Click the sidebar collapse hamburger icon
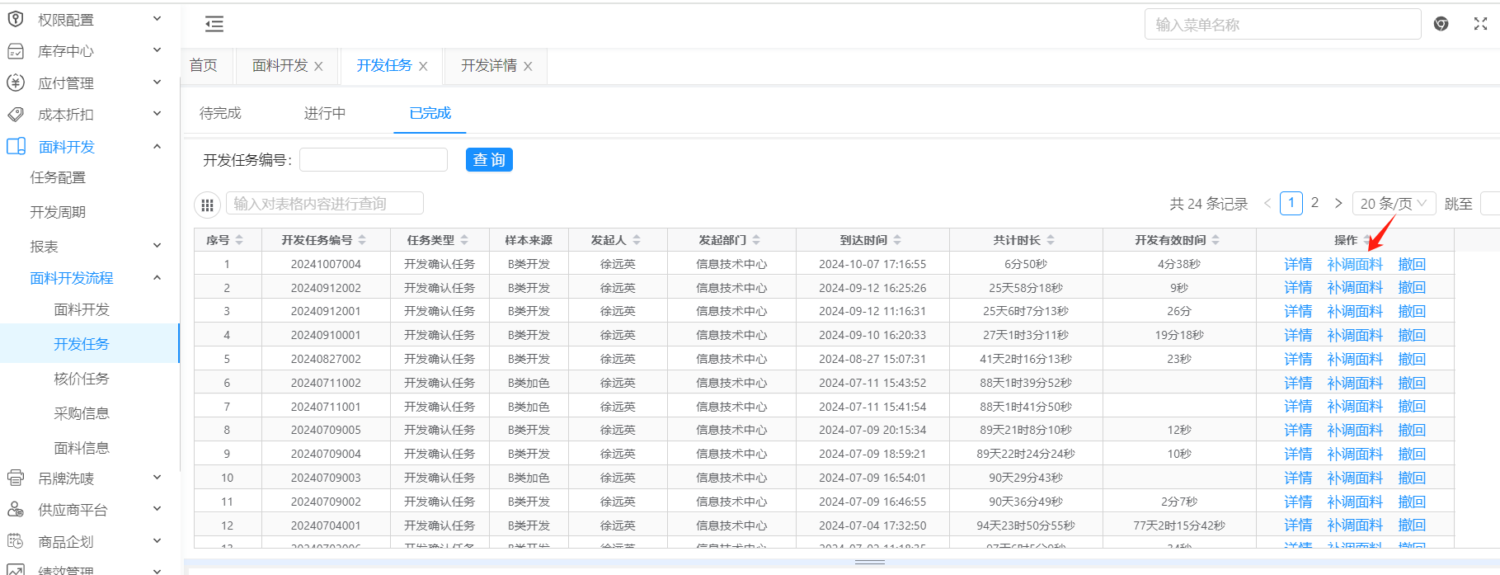The height and width of the screenshot is (575, 1500). tap(214, 25)
